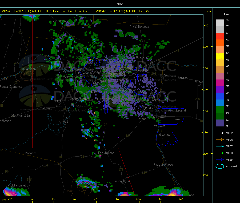Click the dBZ title at top
240x203 pixels.
click(x=120, y=4)
